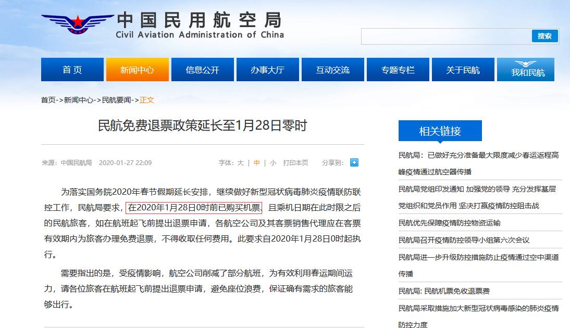Image resolution: width=570 pixels, height=328 pixels.
Task: Follow 民航要闻 breadcrumb link
Action: (116, 100)
